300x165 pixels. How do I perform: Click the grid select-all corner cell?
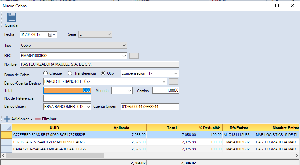6,128
